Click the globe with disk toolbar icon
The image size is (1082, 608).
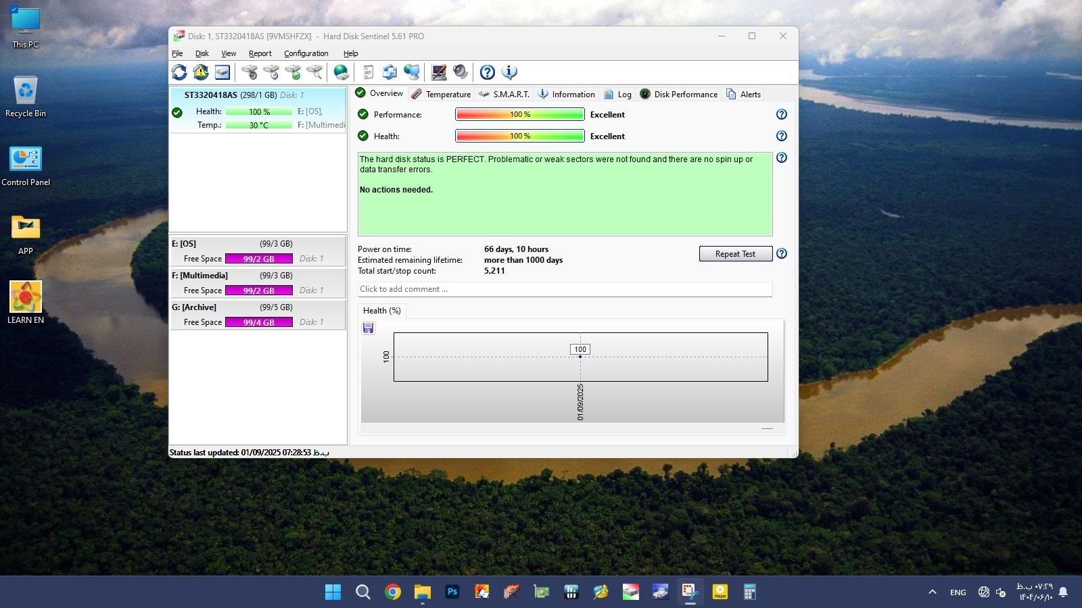point(342,72)
